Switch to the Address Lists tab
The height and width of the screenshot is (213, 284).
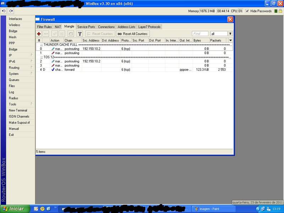[126, 27]
